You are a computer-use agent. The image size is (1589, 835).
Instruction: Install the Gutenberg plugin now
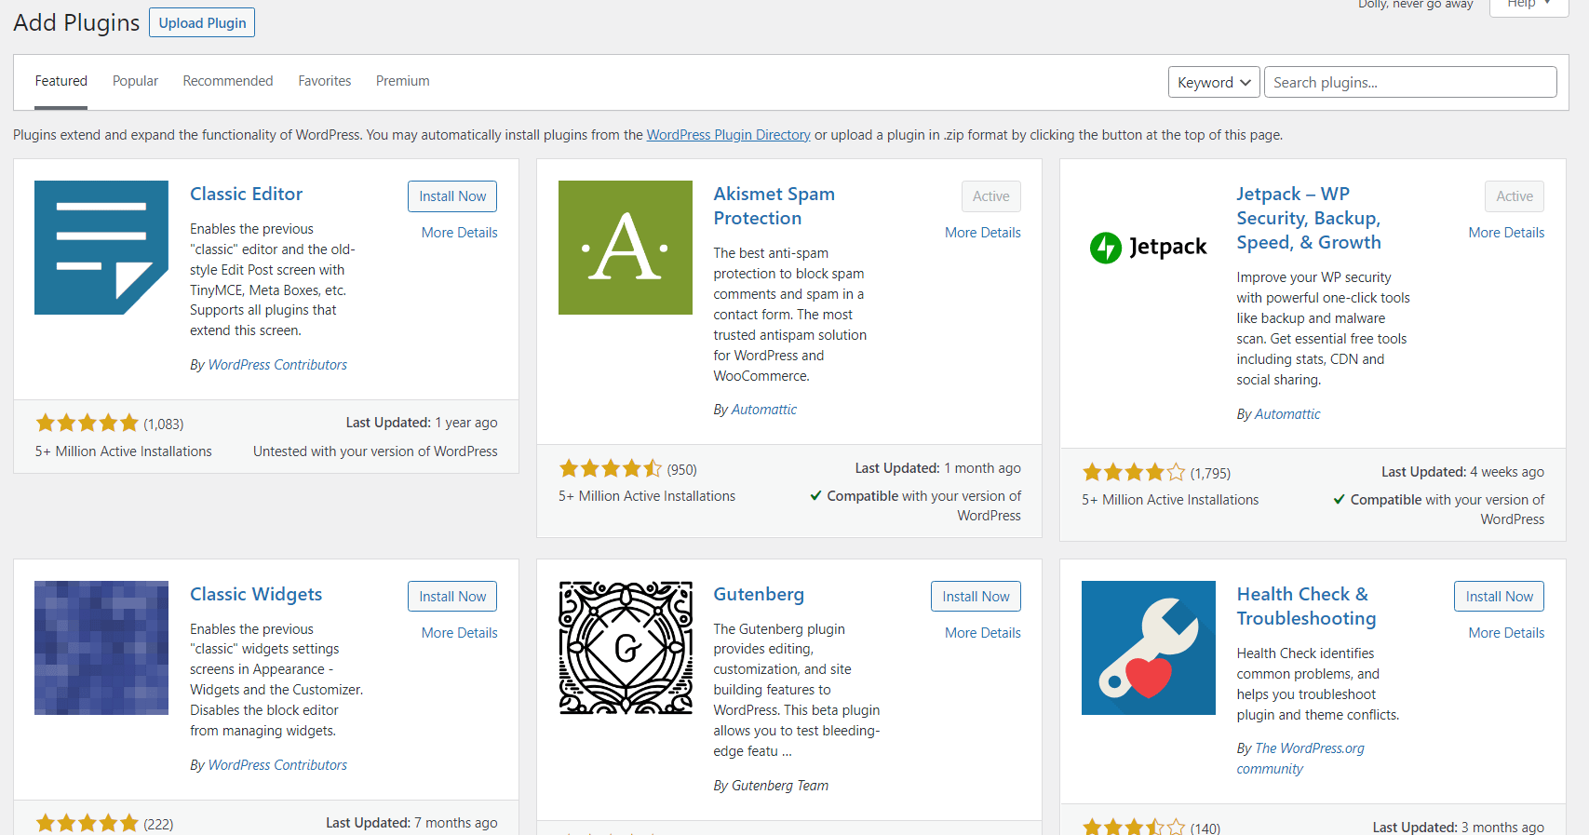point(976,597)
